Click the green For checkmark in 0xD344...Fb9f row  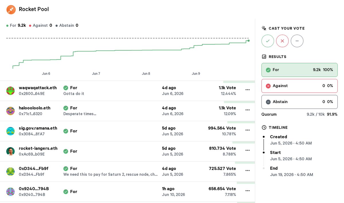point(66,169)
